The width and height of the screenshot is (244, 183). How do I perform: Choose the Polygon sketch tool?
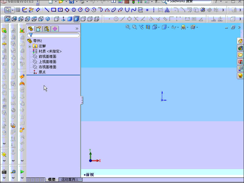click(x=74, y=10)
